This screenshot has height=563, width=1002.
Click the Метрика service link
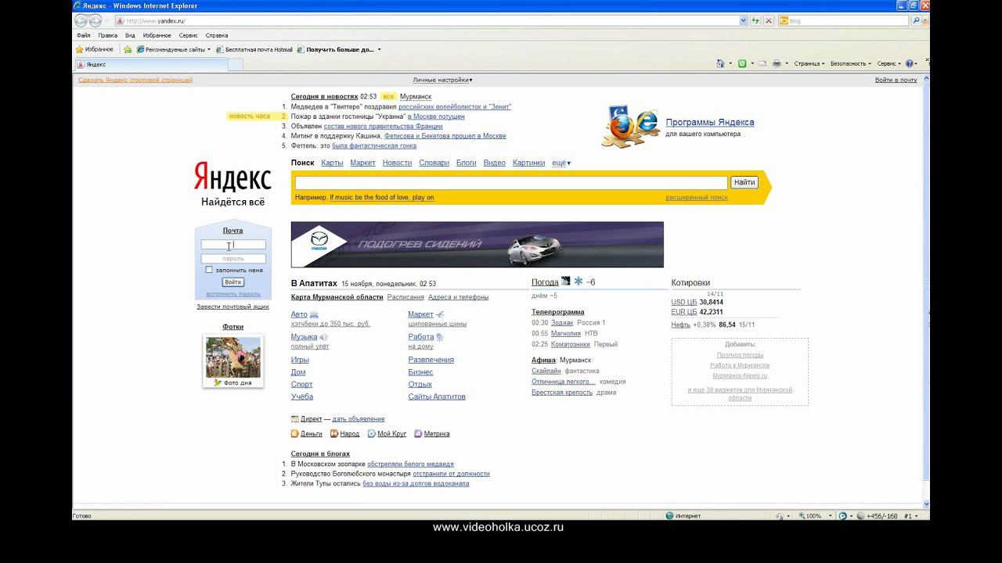(431, 433)
